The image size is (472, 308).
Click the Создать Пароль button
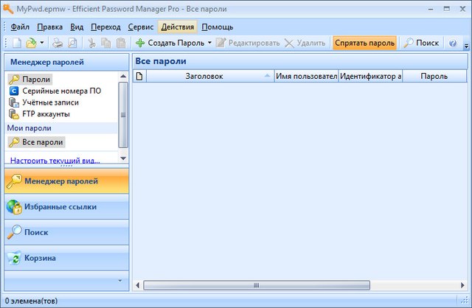(170, 43)
